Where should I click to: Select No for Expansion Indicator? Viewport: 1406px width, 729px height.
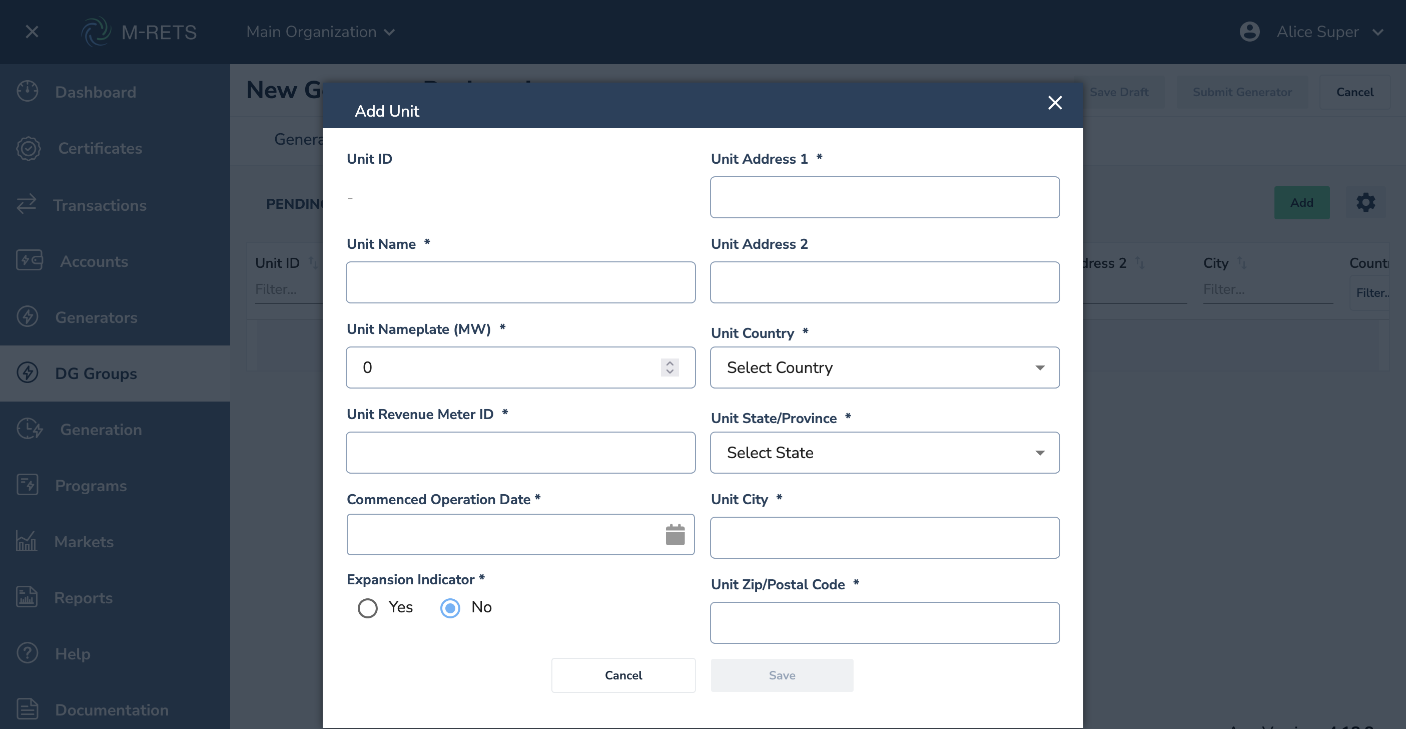click(x=450, y=608)
